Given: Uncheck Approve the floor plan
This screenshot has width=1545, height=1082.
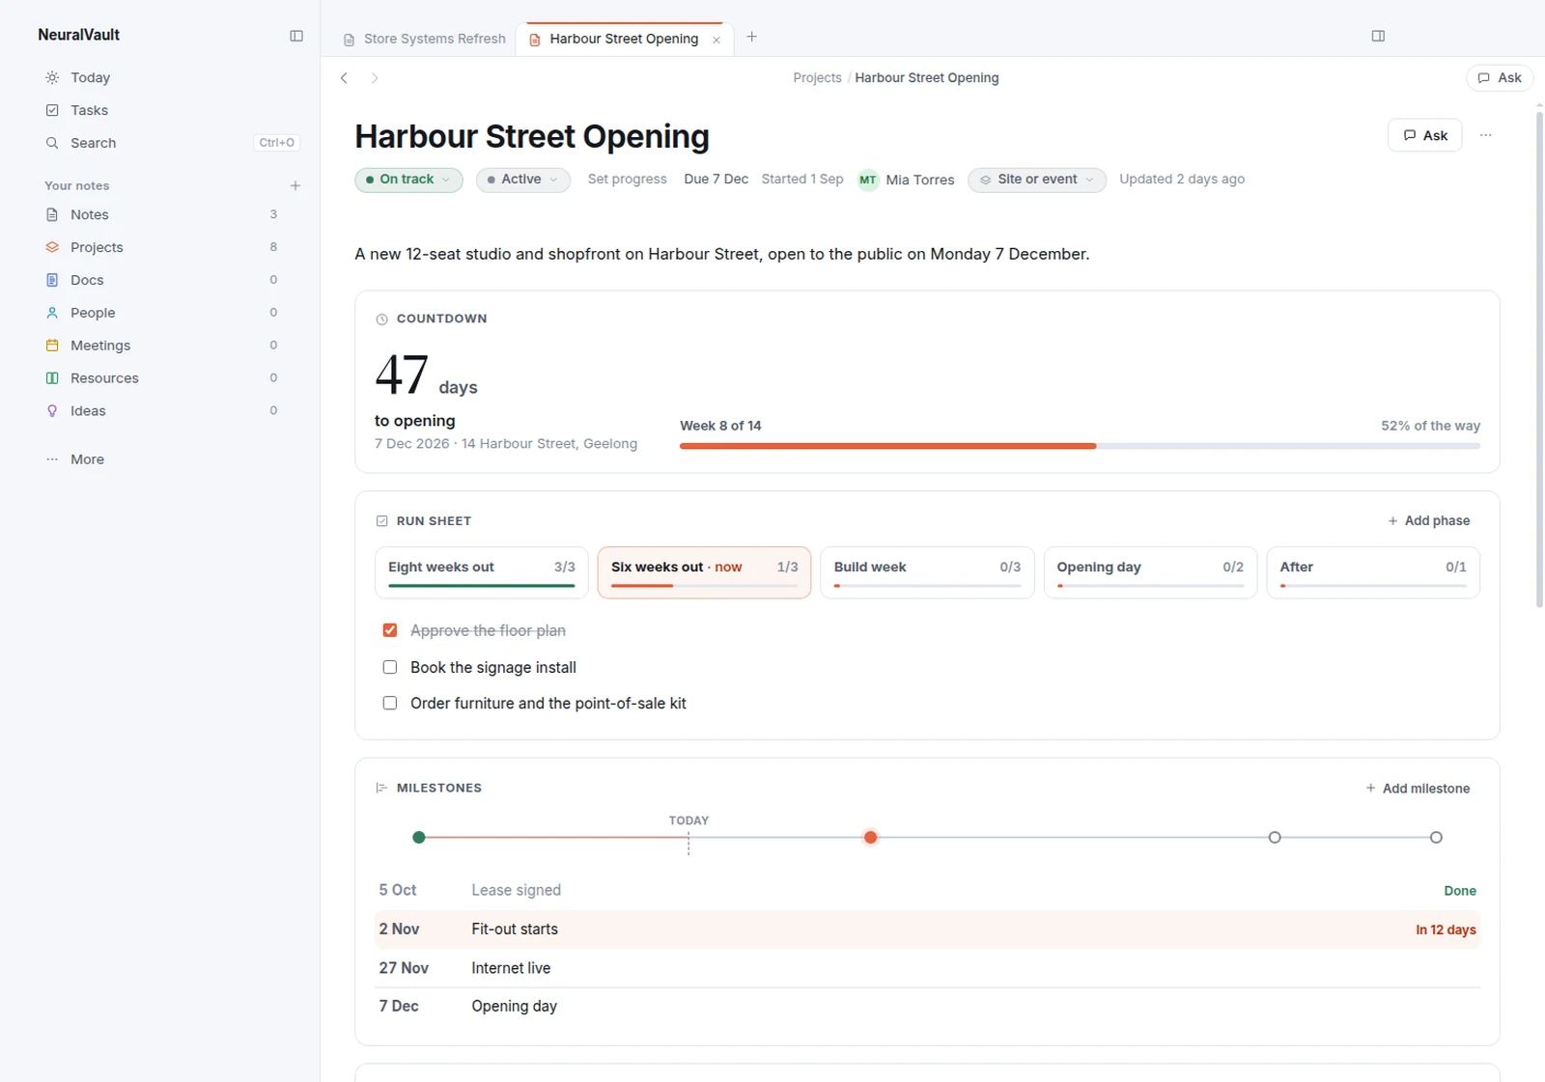Looking at the screenshot, I should [x=390, y=630].
